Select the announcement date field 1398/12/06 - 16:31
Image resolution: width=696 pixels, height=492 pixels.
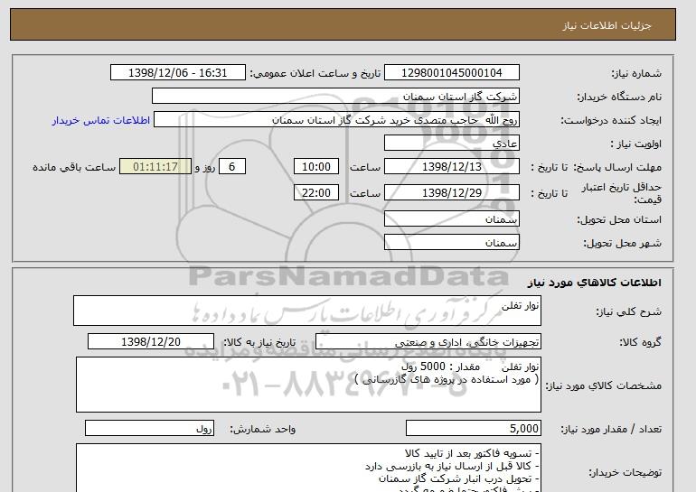click(177, 73)
